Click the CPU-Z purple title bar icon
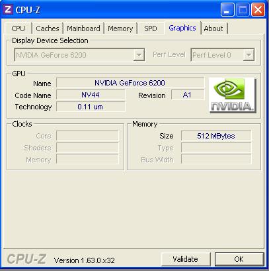Screen dimensions: 269x271 [8, 9]
